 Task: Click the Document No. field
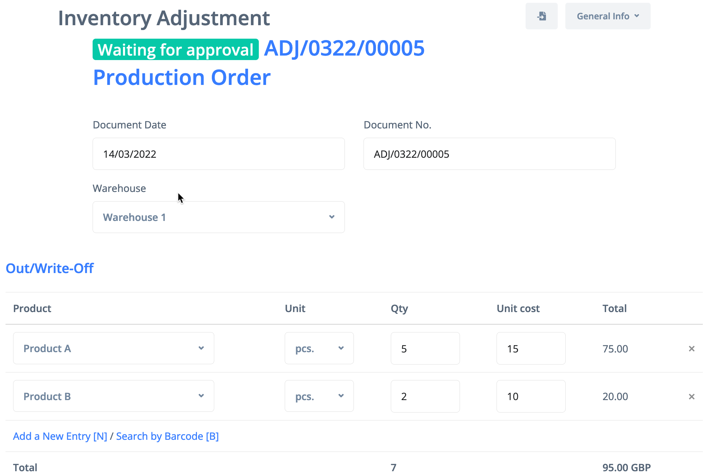click(489, 154)
